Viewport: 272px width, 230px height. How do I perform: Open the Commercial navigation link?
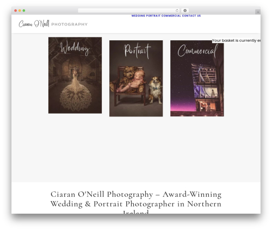[x=171, y=16]
